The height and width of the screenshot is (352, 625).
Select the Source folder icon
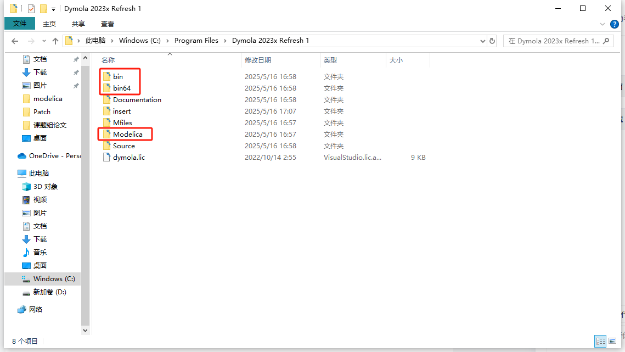point(106,146)
